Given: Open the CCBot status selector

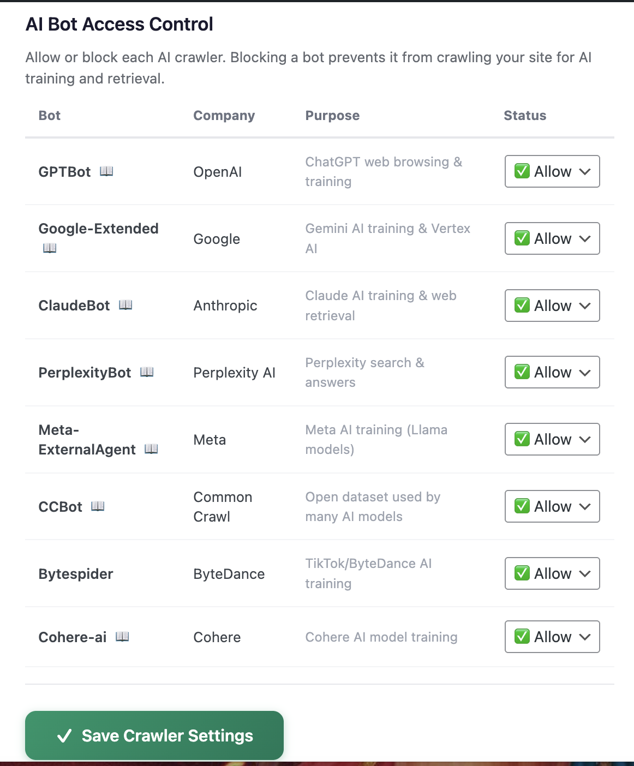Looking at the screenshot, I should (x=552, y=506).
